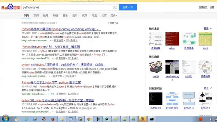Click the 百度一下 search button
This screenshot has width=217, height=122.
click(x=128, y=7)
